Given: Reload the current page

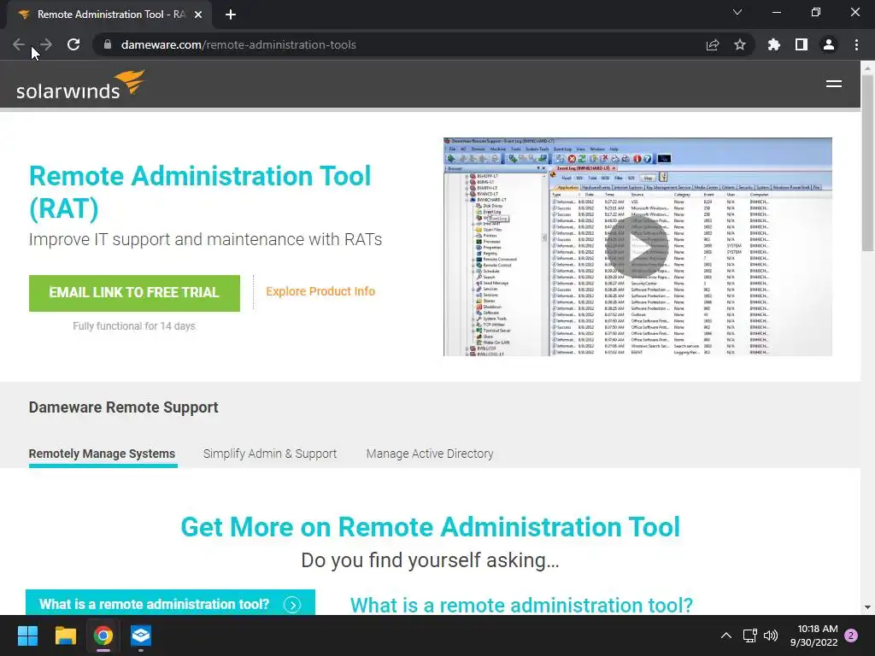Looking at the screenshot, I should [73, 44].
